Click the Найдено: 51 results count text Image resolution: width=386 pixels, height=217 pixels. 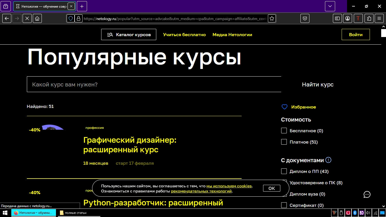click(x=40, y=107)
